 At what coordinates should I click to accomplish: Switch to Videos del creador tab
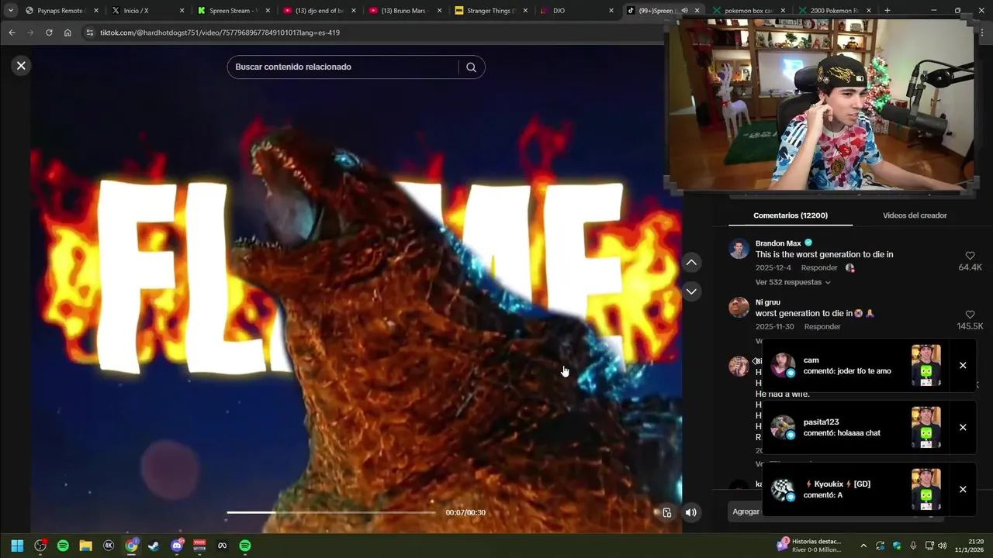(x=915, y=215)
